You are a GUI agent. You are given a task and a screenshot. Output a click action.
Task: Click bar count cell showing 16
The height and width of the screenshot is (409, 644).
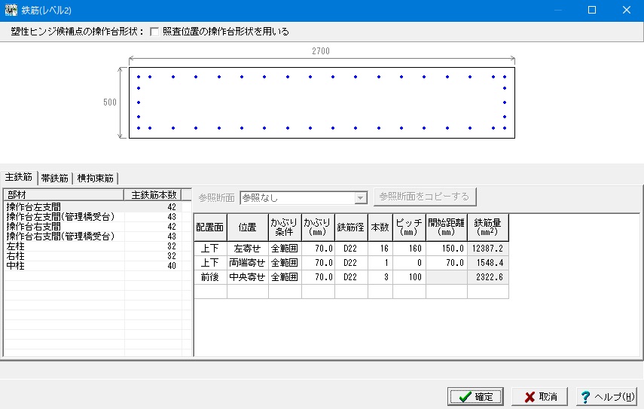point(380,249)
